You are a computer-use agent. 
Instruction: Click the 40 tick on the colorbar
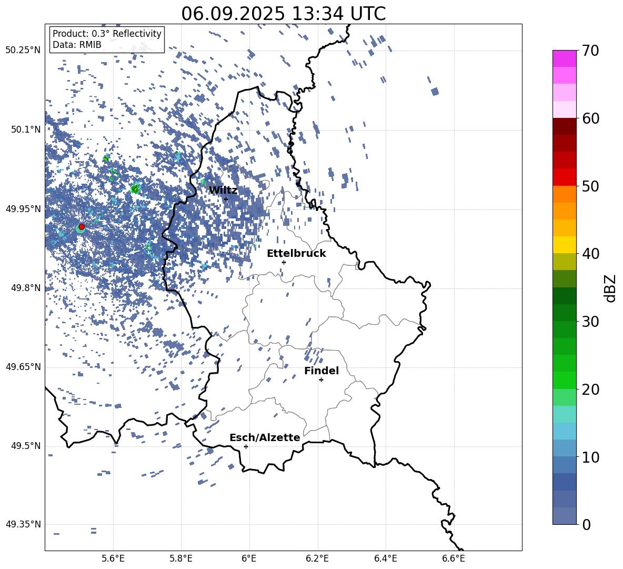[x=590, y=254]
